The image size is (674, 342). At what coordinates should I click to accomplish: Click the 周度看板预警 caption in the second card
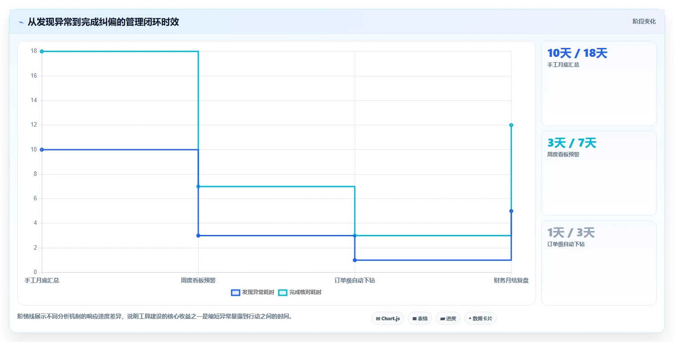click(563, 155)
